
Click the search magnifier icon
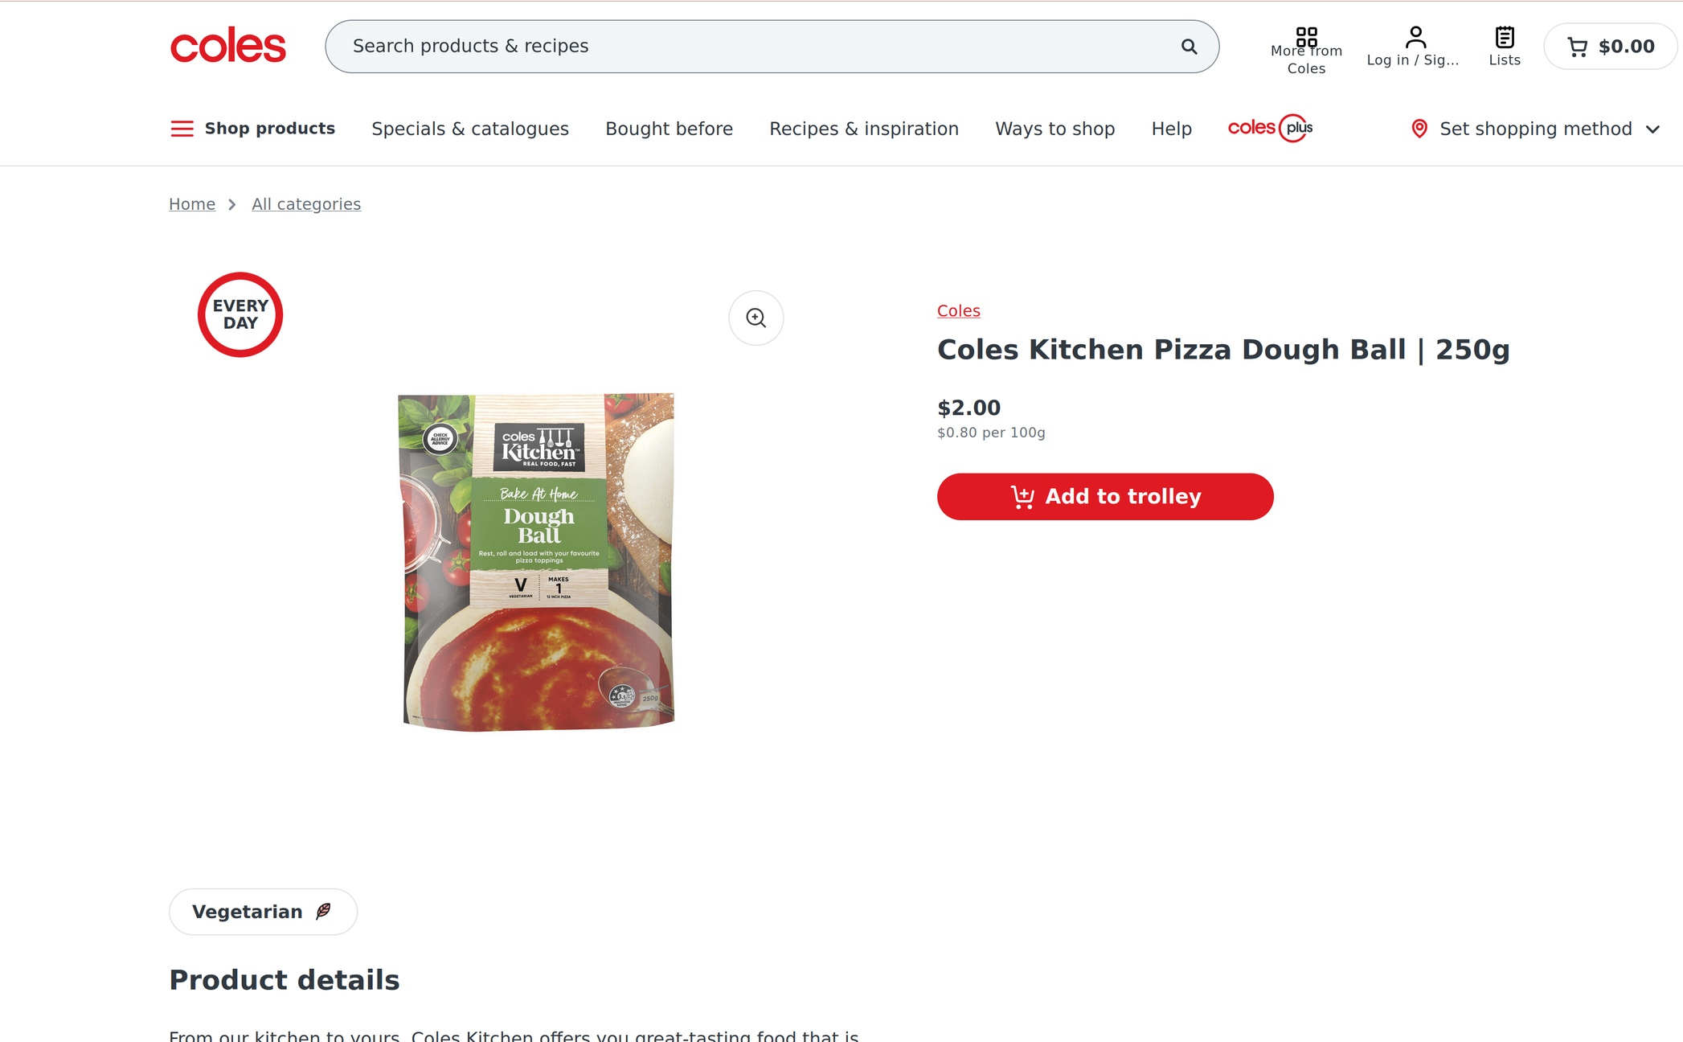(1189, 47)
